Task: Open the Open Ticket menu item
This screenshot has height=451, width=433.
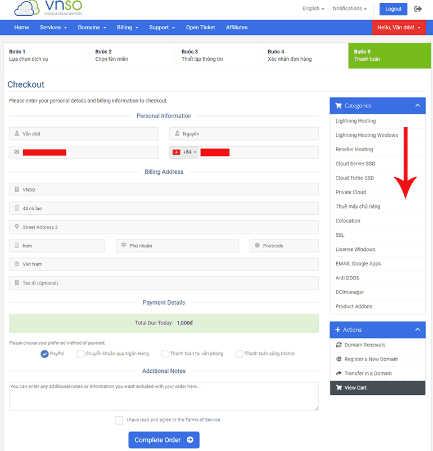Action: coord(200,28)
